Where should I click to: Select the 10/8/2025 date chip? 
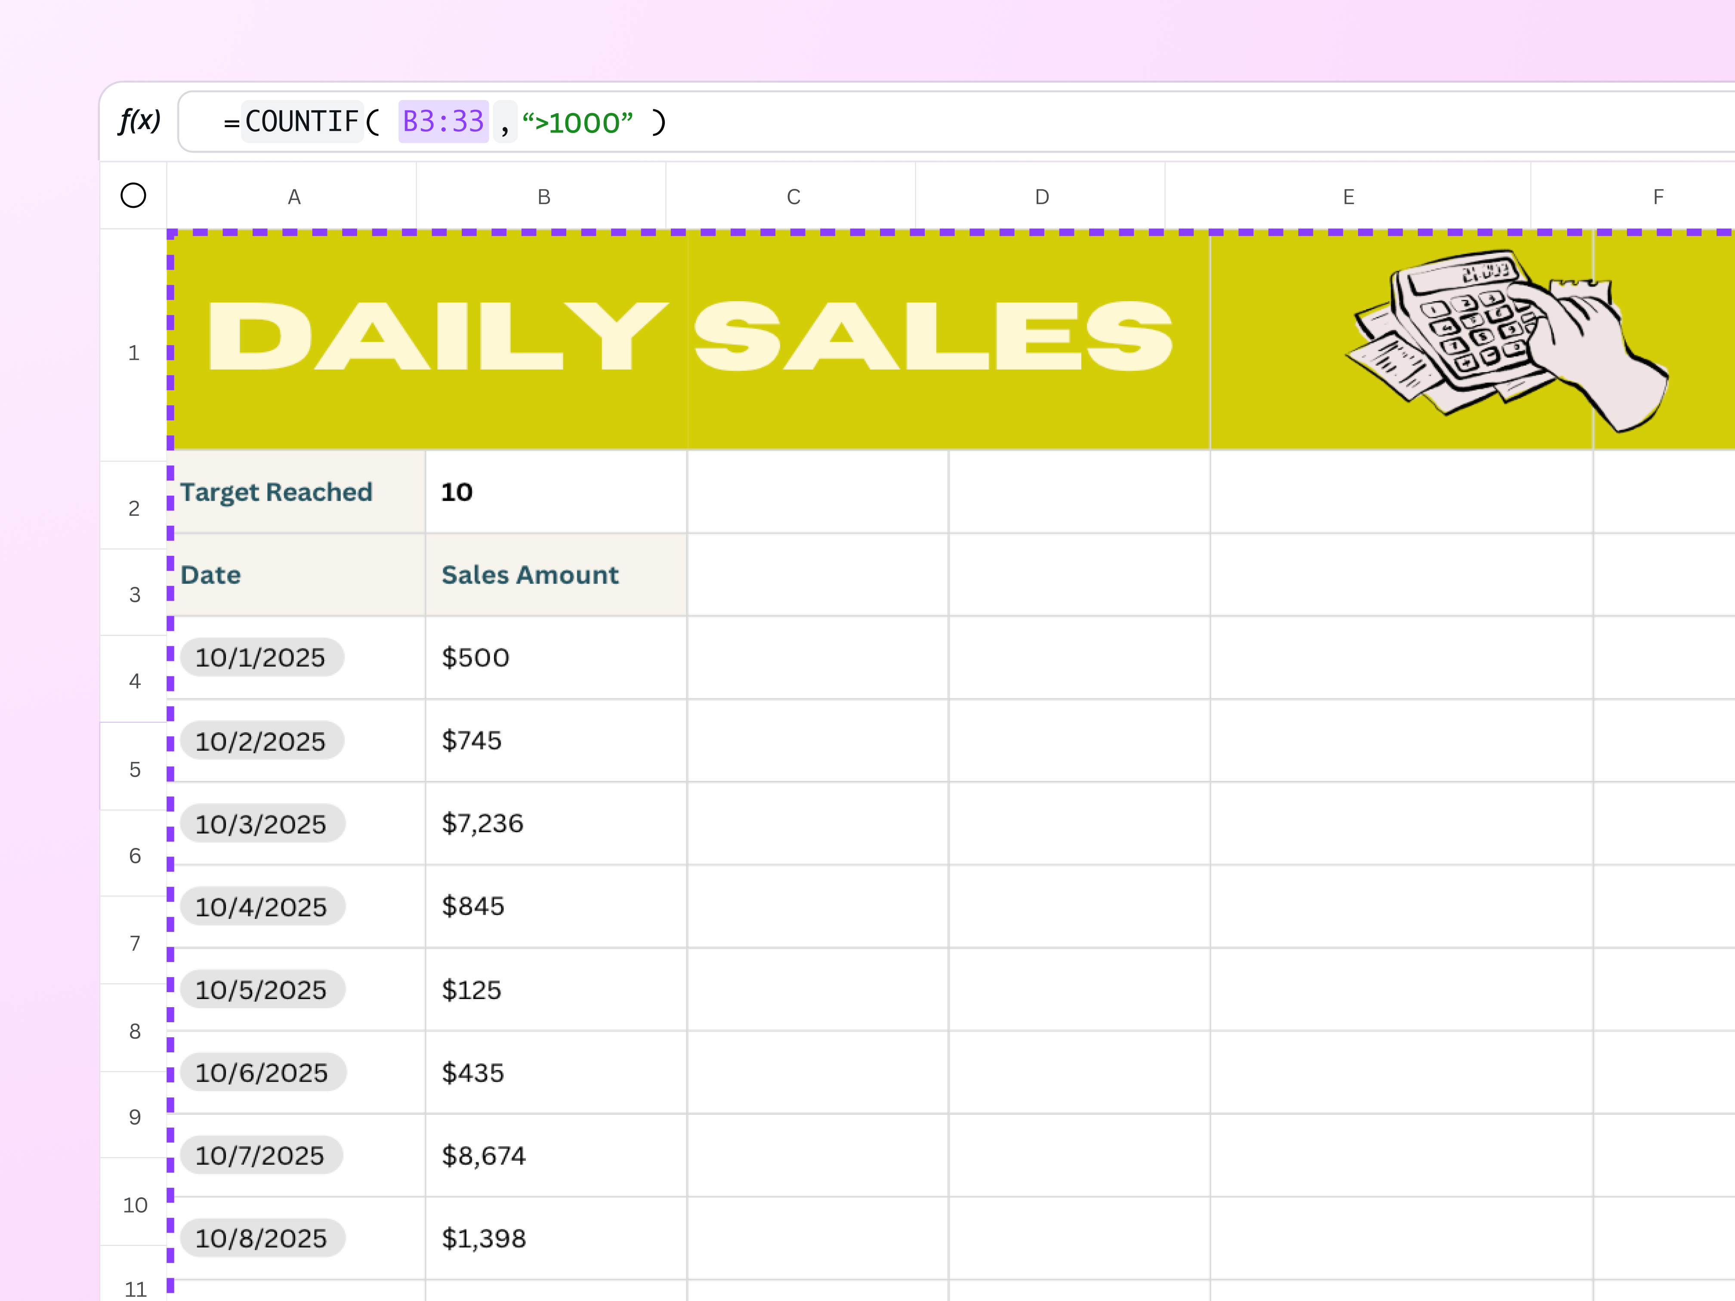[x=262, y=1238]
